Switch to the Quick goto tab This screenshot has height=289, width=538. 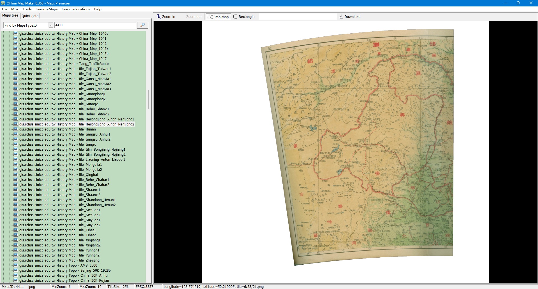pos(30,16)
